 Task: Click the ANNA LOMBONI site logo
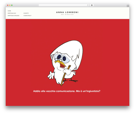pyautogui.click(x=67, y=12)
